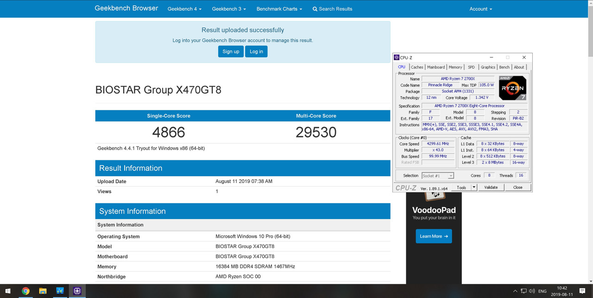593x298 pixels.
Task: Open the Windows Start menu
Action: 8,291
